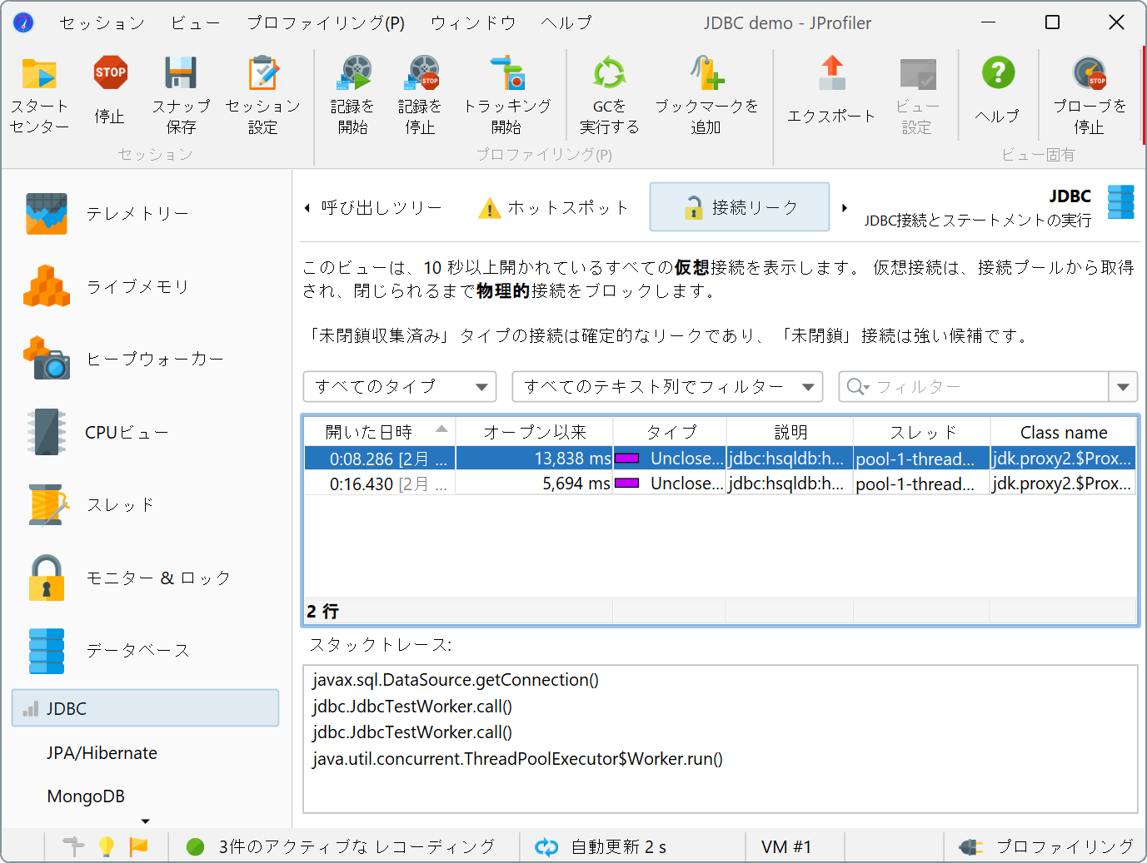
Task: Open the すべてのタイプ type dropdown
Action: tap(400, 386)
